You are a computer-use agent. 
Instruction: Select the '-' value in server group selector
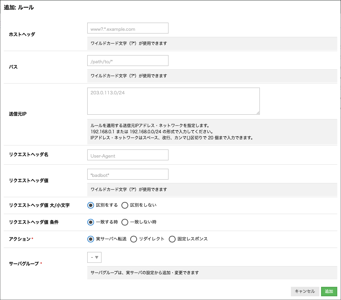point(91,257)
